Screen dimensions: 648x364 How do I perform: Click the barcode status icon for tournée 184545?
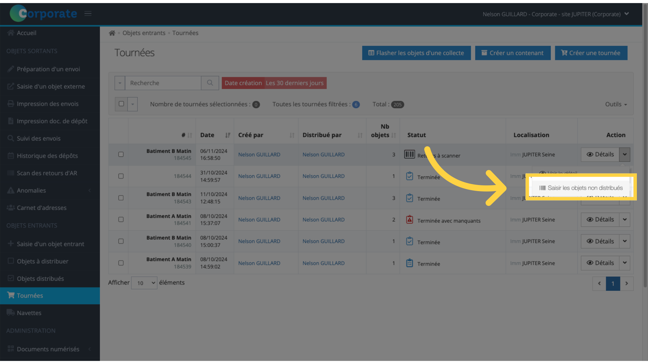click(409, 154)
